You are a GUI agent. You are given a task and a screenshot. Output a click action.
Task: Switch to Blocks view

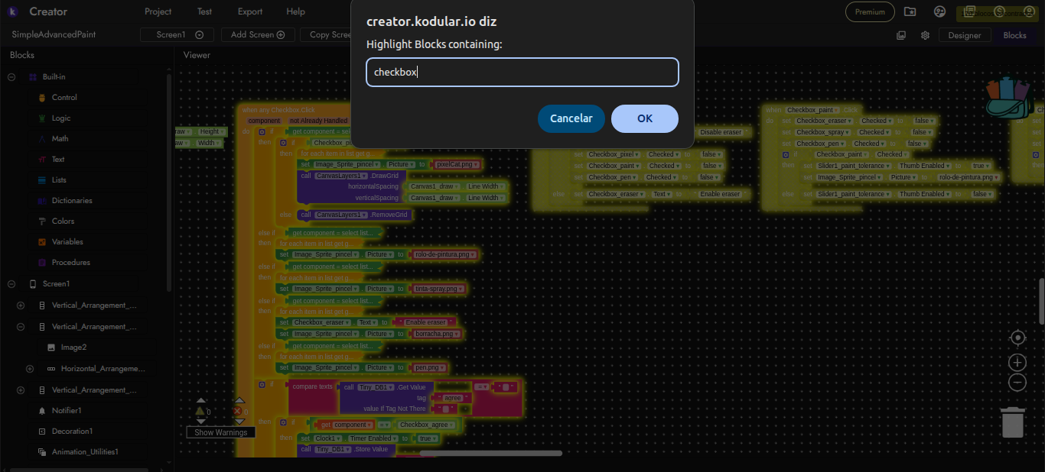click(x=1014, y=35)
